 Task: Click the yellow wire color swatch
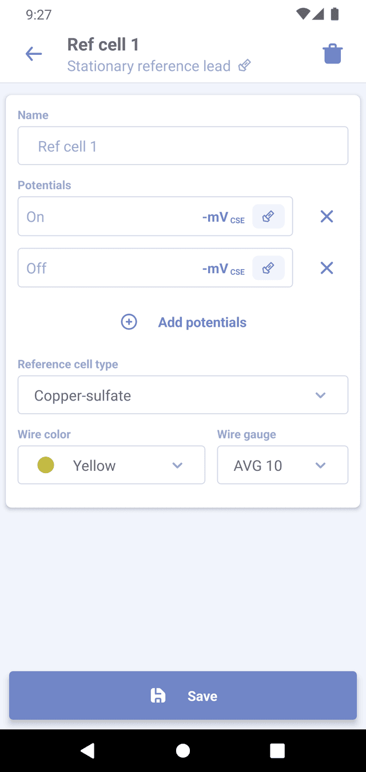coord(46,465)
